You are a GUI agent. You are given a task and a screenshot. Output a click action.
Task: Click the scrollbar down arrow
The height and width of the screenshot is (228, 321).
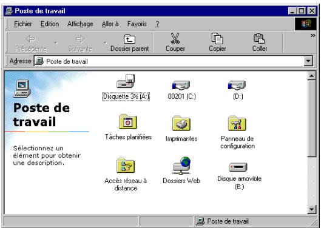pos(312,209)
